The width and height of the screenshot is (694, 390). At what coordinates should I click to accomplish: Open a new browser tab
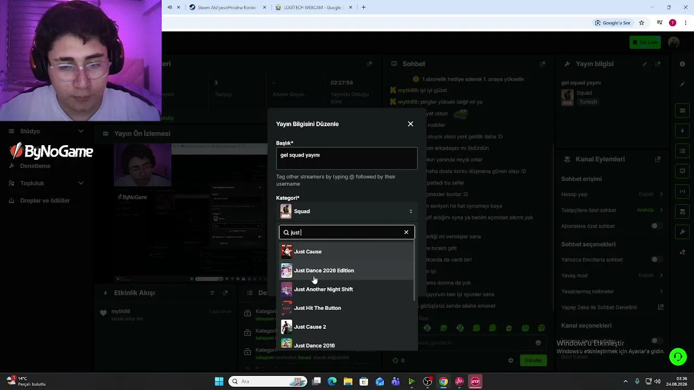coord(363,8)
